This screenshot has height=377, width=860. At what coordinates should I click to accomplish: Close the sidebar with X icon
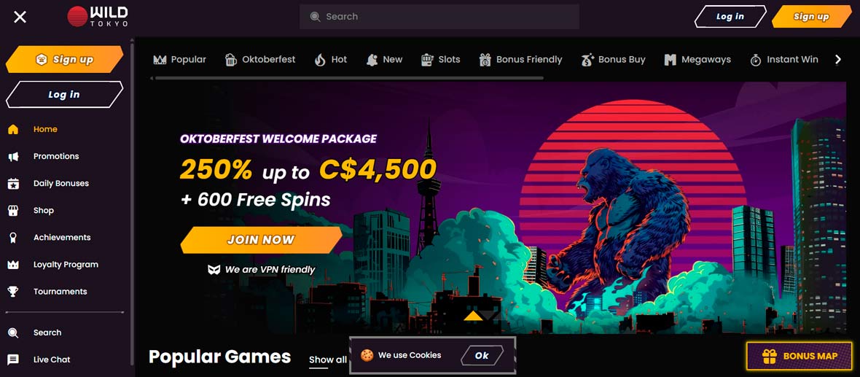[x=20, y=17]
